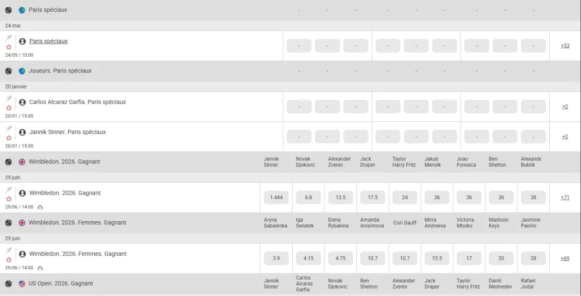Star the Jannik Sinner special bets event

tap(9, 138)
